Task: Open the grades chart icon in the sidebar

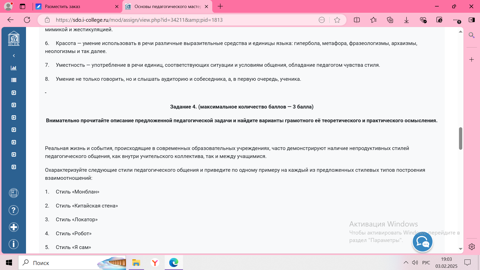Action: 14,68
